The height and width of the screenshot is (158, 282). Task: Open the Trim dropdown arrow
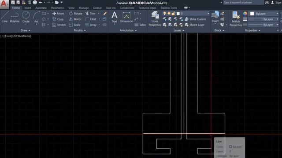99,14
